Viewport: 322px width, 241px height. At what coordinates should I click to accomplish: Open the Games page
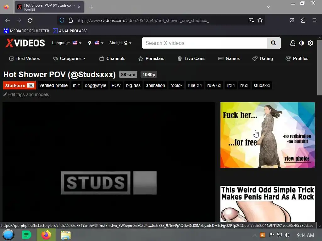coord(229,58)
